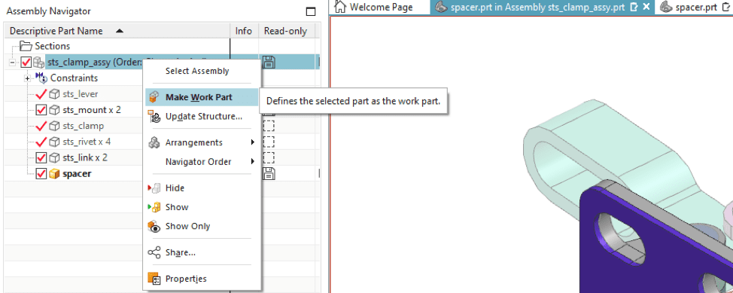Click the sts_mount x 2 cube icon
Image resolution: width=733 pixels, height=293 pixels.
click(54, 110)
